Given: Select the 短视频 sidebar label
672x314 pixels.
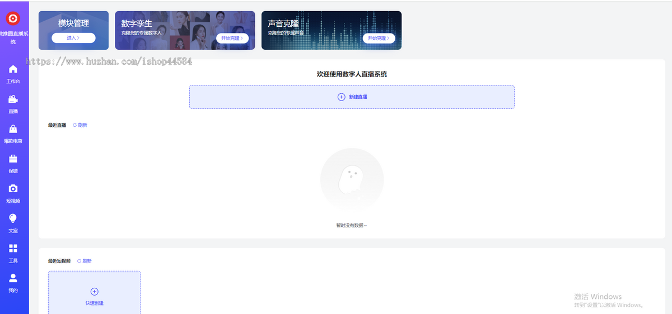Looking at the screenshot, I should pos(13,201).
